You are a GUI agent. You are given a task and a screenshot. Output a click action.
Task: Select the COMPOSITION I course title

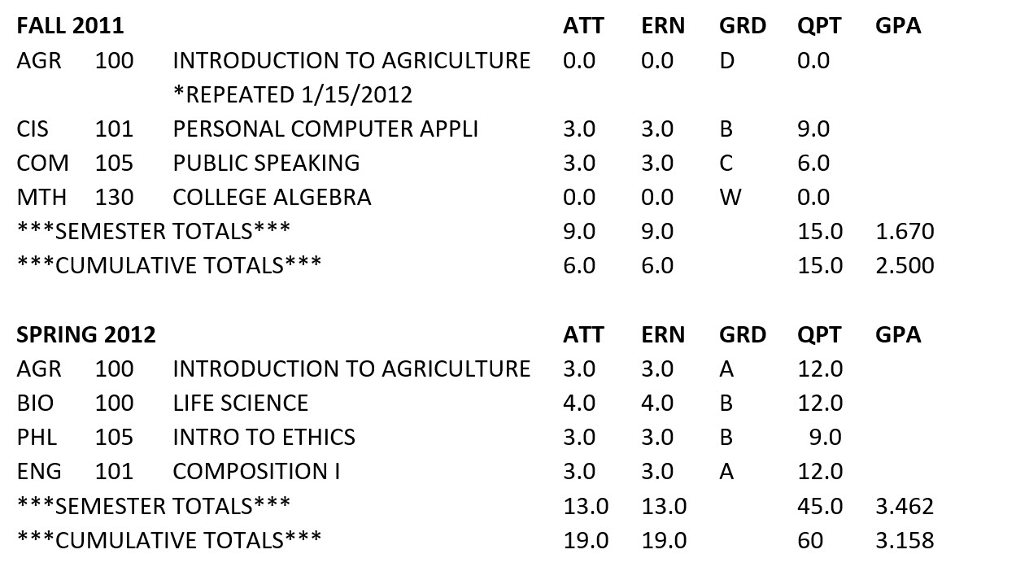256,471
